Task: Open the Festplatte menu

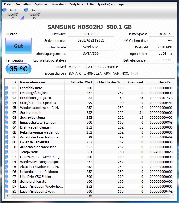Action: [x=76, y=4]
